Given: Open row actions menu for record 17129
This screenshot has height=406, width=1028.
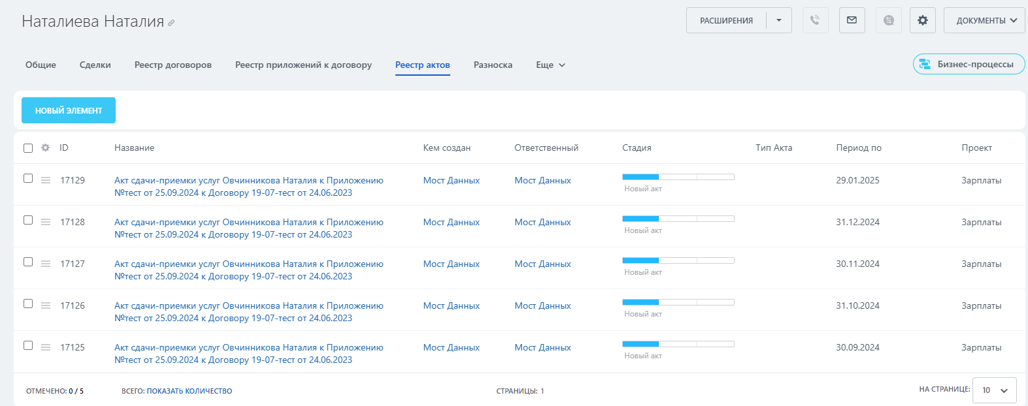Looking at the screenshot, I should [46, 180].
